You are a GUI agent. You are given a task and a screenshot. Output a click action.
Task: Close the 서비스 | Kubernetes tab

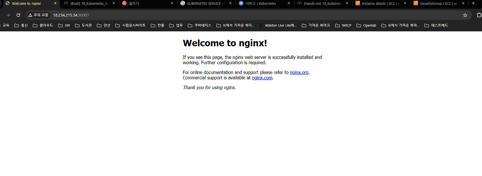point(289,3)
